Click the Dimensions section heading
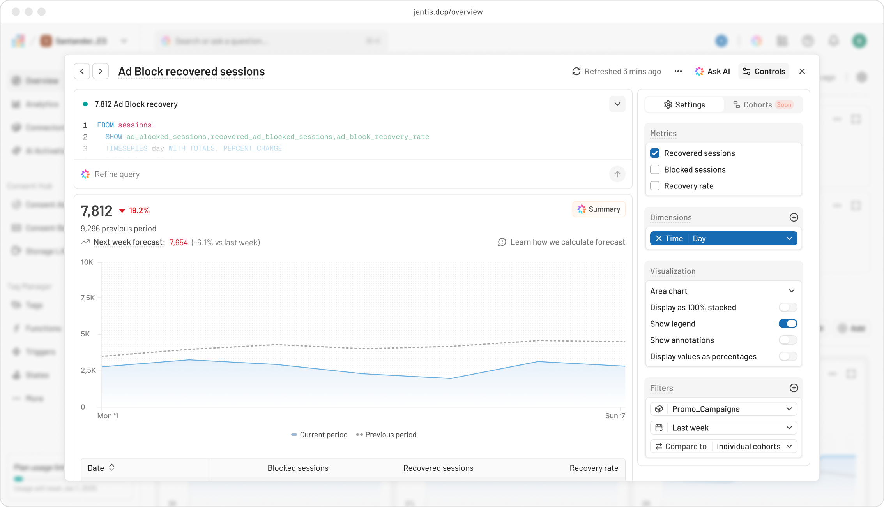This screenshot has height=507, width=884. (x=671, y=218)
